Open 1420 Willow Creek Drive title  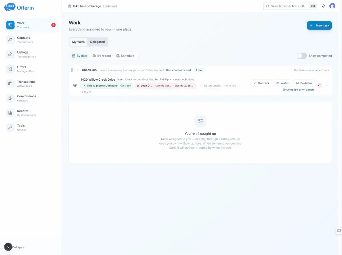98,80
